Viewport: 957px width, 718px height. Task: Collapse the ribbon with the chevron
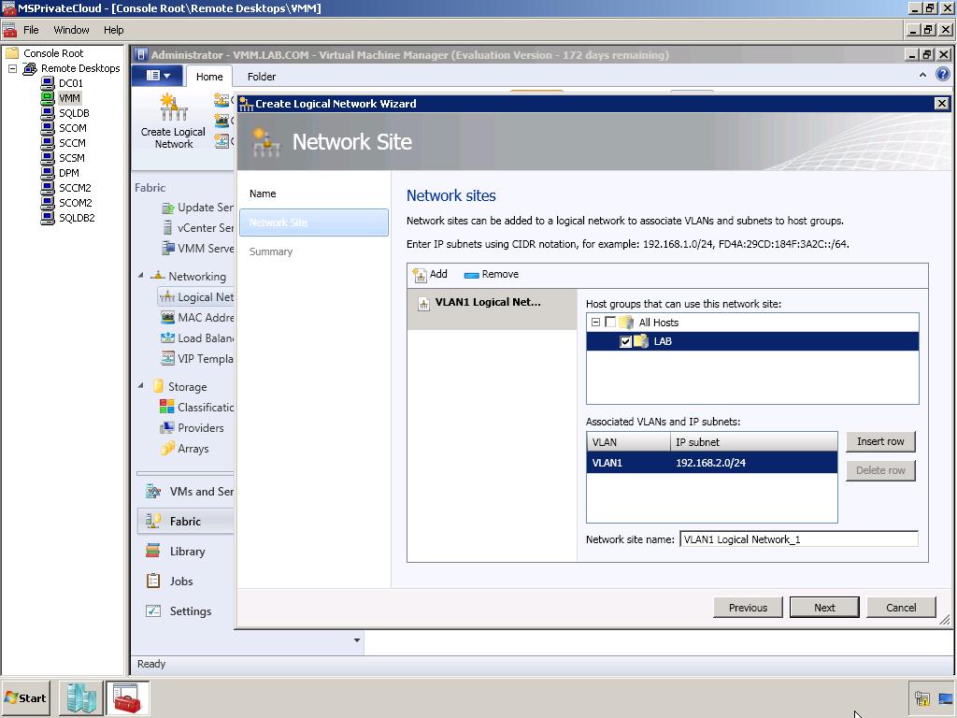[922, 75]
